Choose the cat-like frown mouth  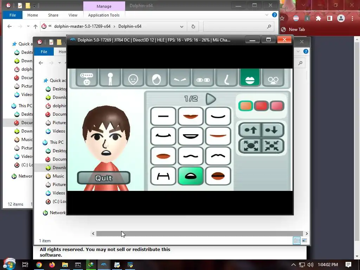pos(218,156)
